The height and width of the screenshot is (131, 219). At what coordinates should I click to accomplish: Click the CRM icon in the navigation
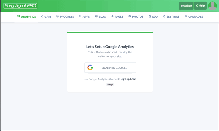pos(42,16)
